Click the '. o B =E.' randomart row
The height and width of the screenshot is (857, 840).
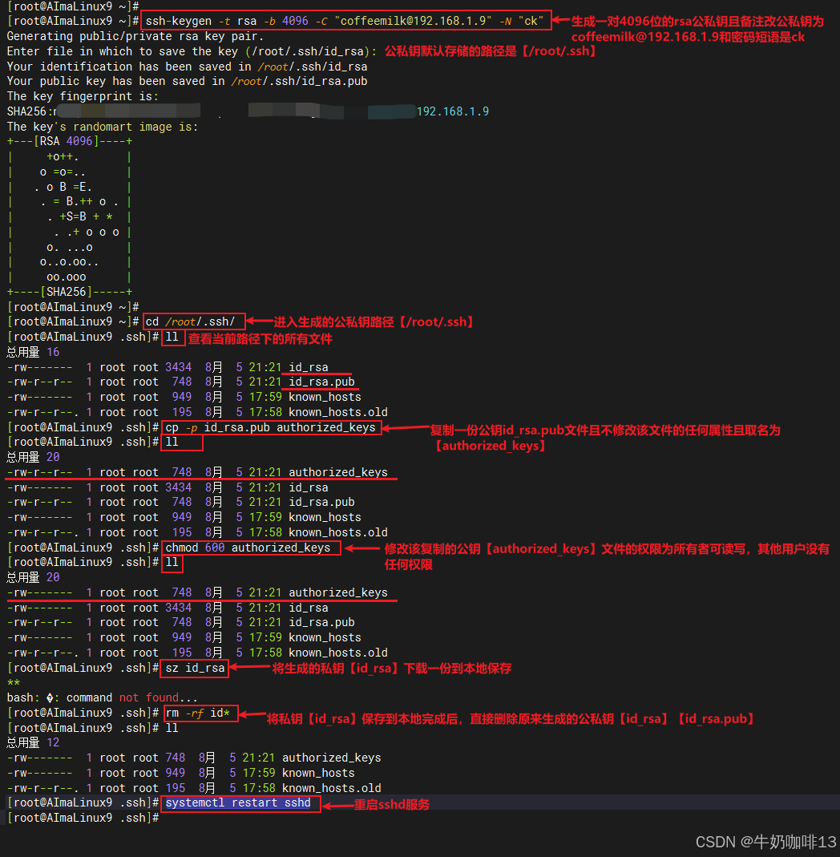coord(63,187)
